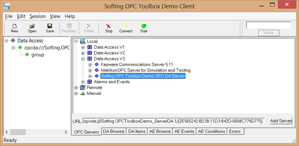Open the Session menu

(x=38, y=16)
